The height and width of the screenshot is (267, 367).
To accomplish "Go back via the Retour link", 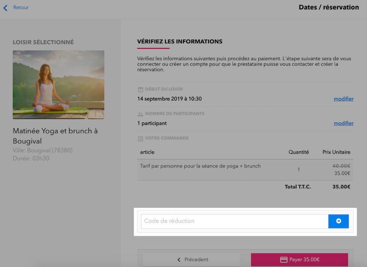I will 21,8.
